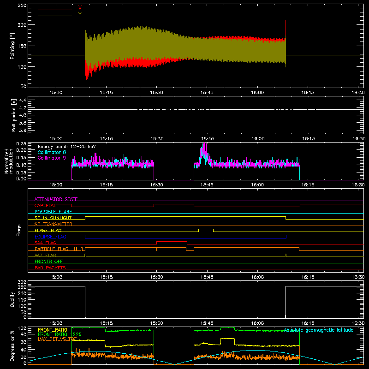Click the 250 value on Pointing axis
369x369 pixels.
22,6
